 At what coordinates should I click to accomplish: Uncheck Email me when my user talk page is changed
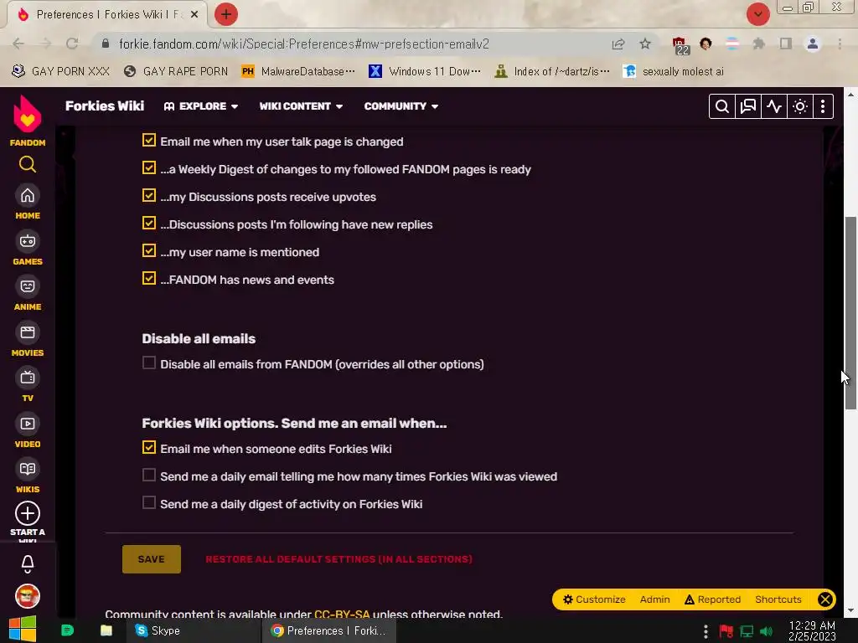pos(149,141)
